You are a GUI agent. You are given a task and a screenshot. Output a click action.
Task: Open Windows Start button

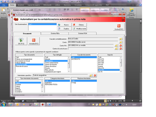pos(4,105)
